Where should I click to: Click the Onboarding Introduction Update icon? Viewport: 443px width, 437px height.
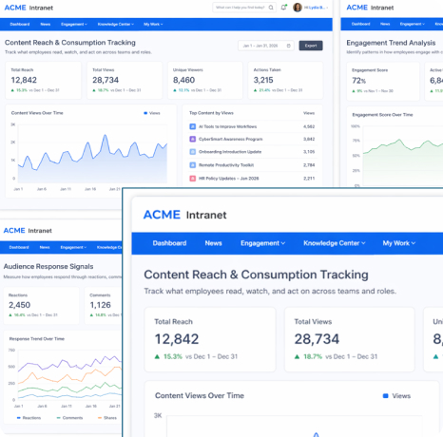pyautogui.click(x=192, y=152)
